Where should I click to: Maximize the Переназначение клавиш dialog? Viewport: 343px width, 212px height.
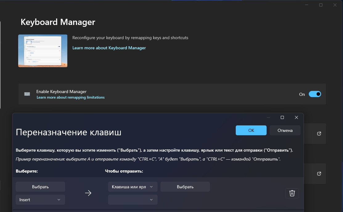pyautogui.click(x=282, y=117)
